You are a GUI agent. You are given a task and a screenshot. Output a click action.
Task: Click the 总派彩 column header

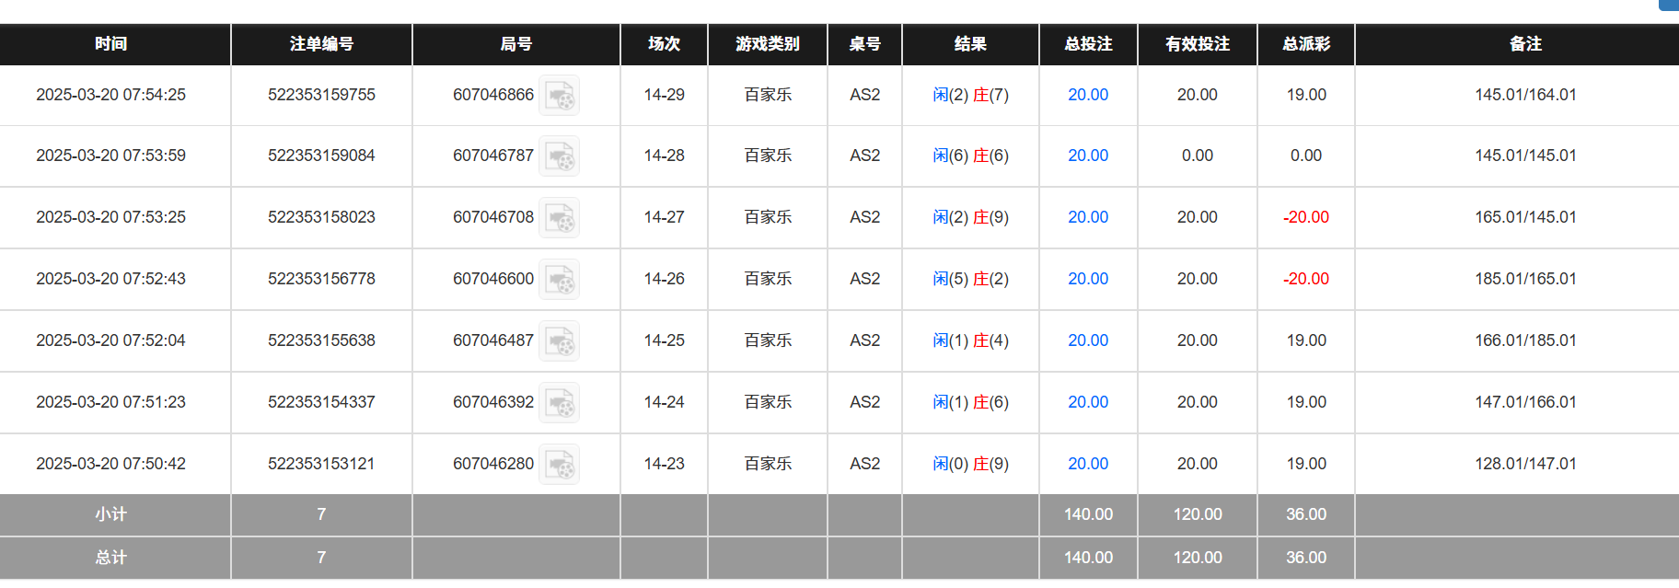pyautogui.click(x=1305, y=44)
